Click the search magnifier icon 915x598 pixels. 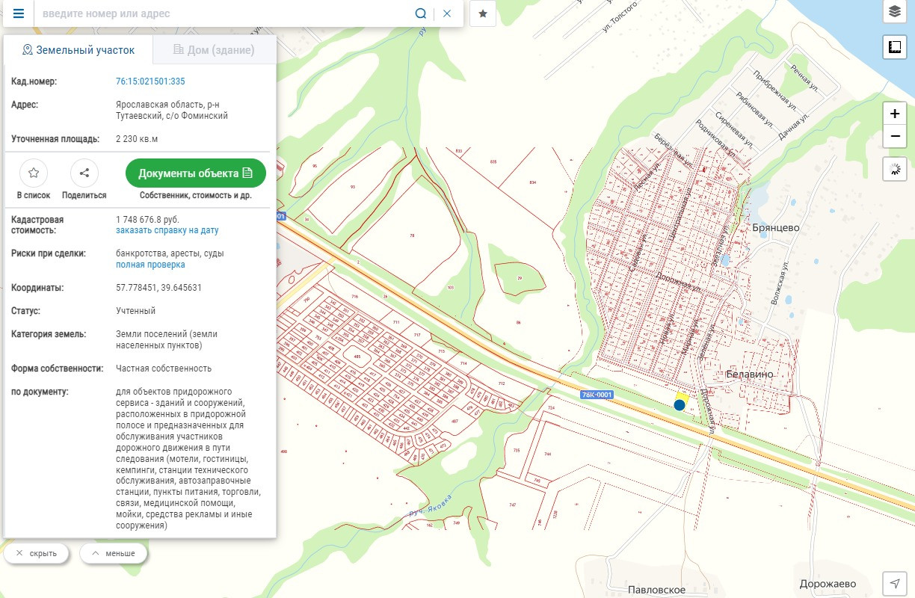421,13
